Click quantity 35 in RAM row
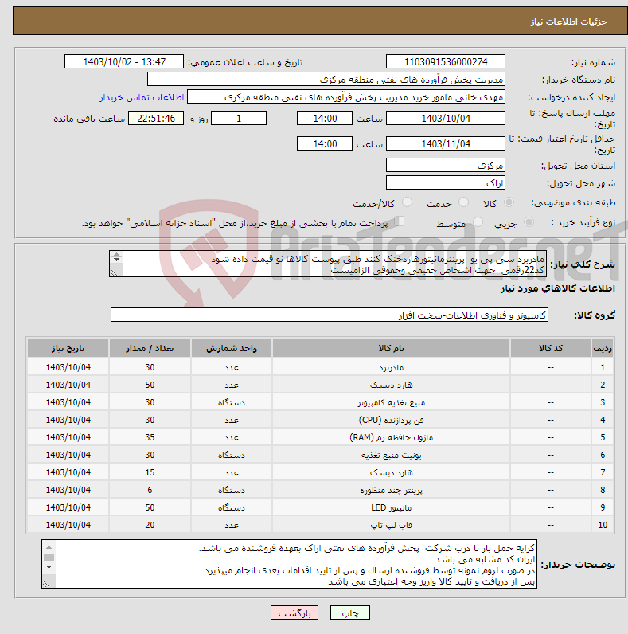 click(150, 437)
